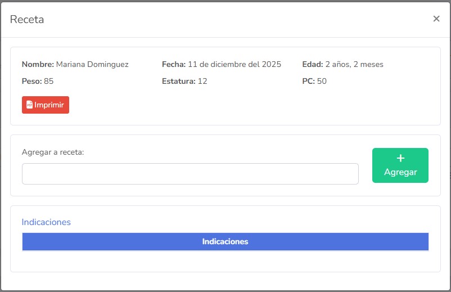The image size is (451, 292).
Task: Click the Estatura label
Action: click(178, 82)
